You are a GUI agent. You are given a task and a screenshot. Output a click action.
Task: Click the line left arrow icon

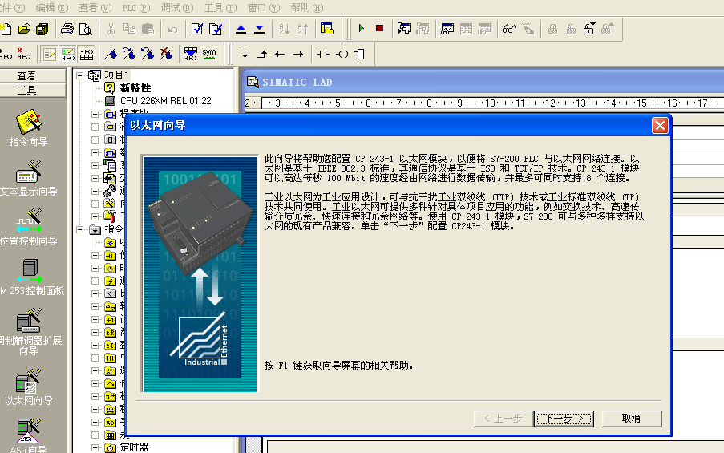280,54
